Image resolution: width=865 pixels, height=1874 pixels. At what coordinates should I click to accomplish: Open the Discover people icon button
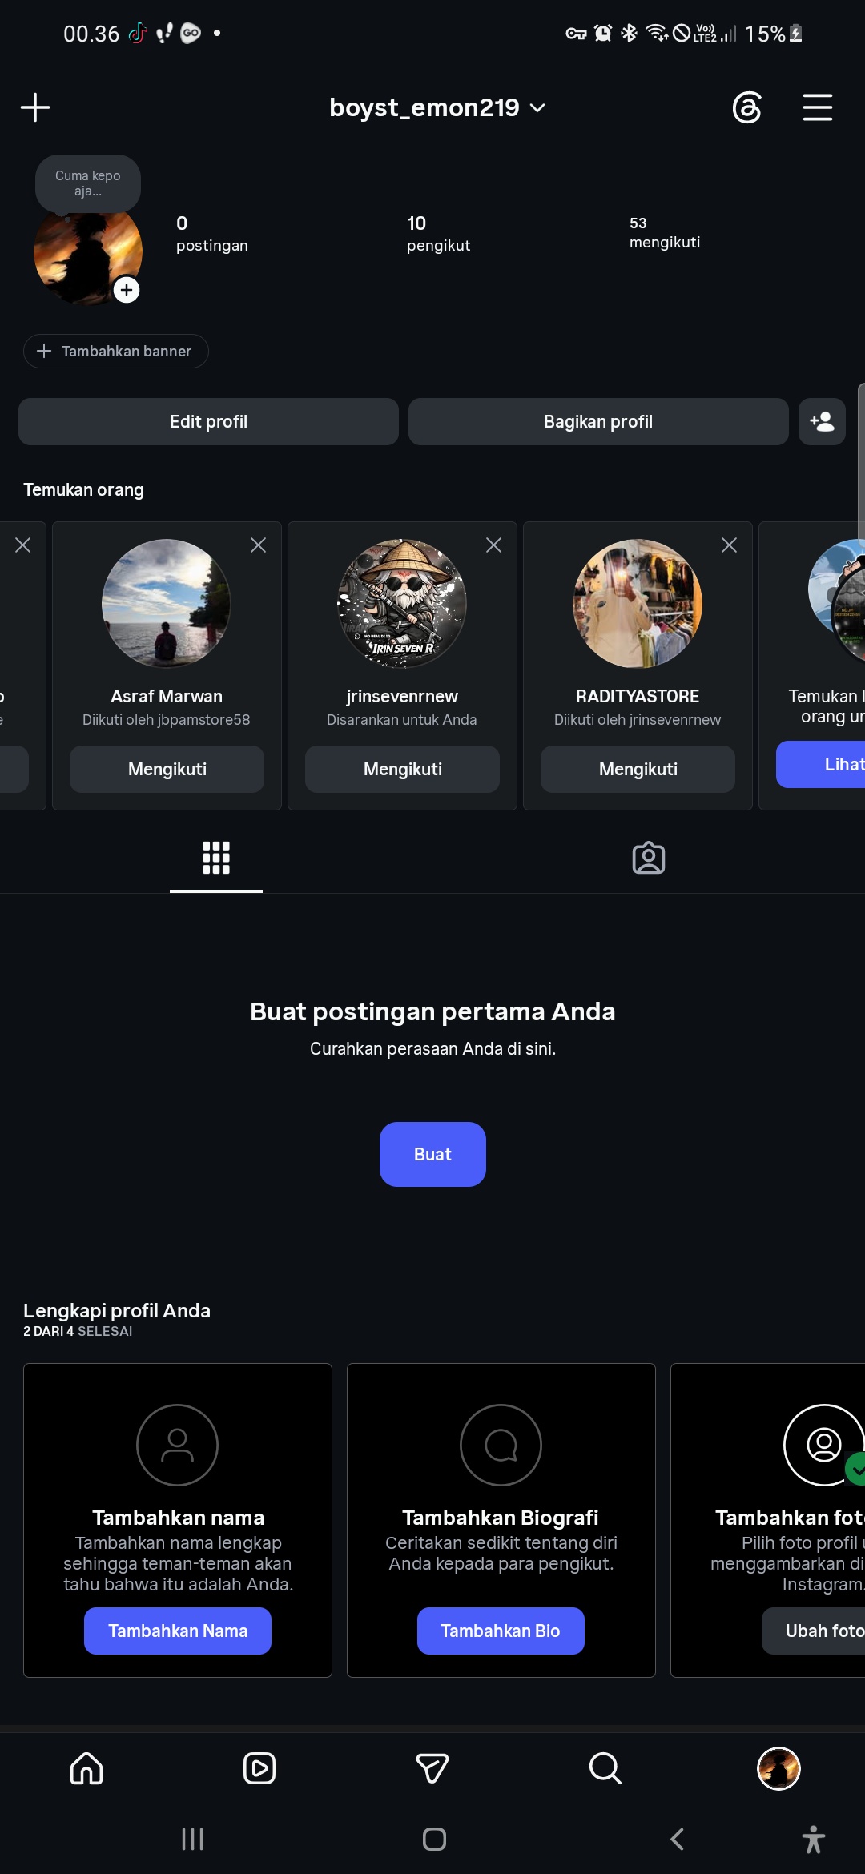click(x=822, y=421)
